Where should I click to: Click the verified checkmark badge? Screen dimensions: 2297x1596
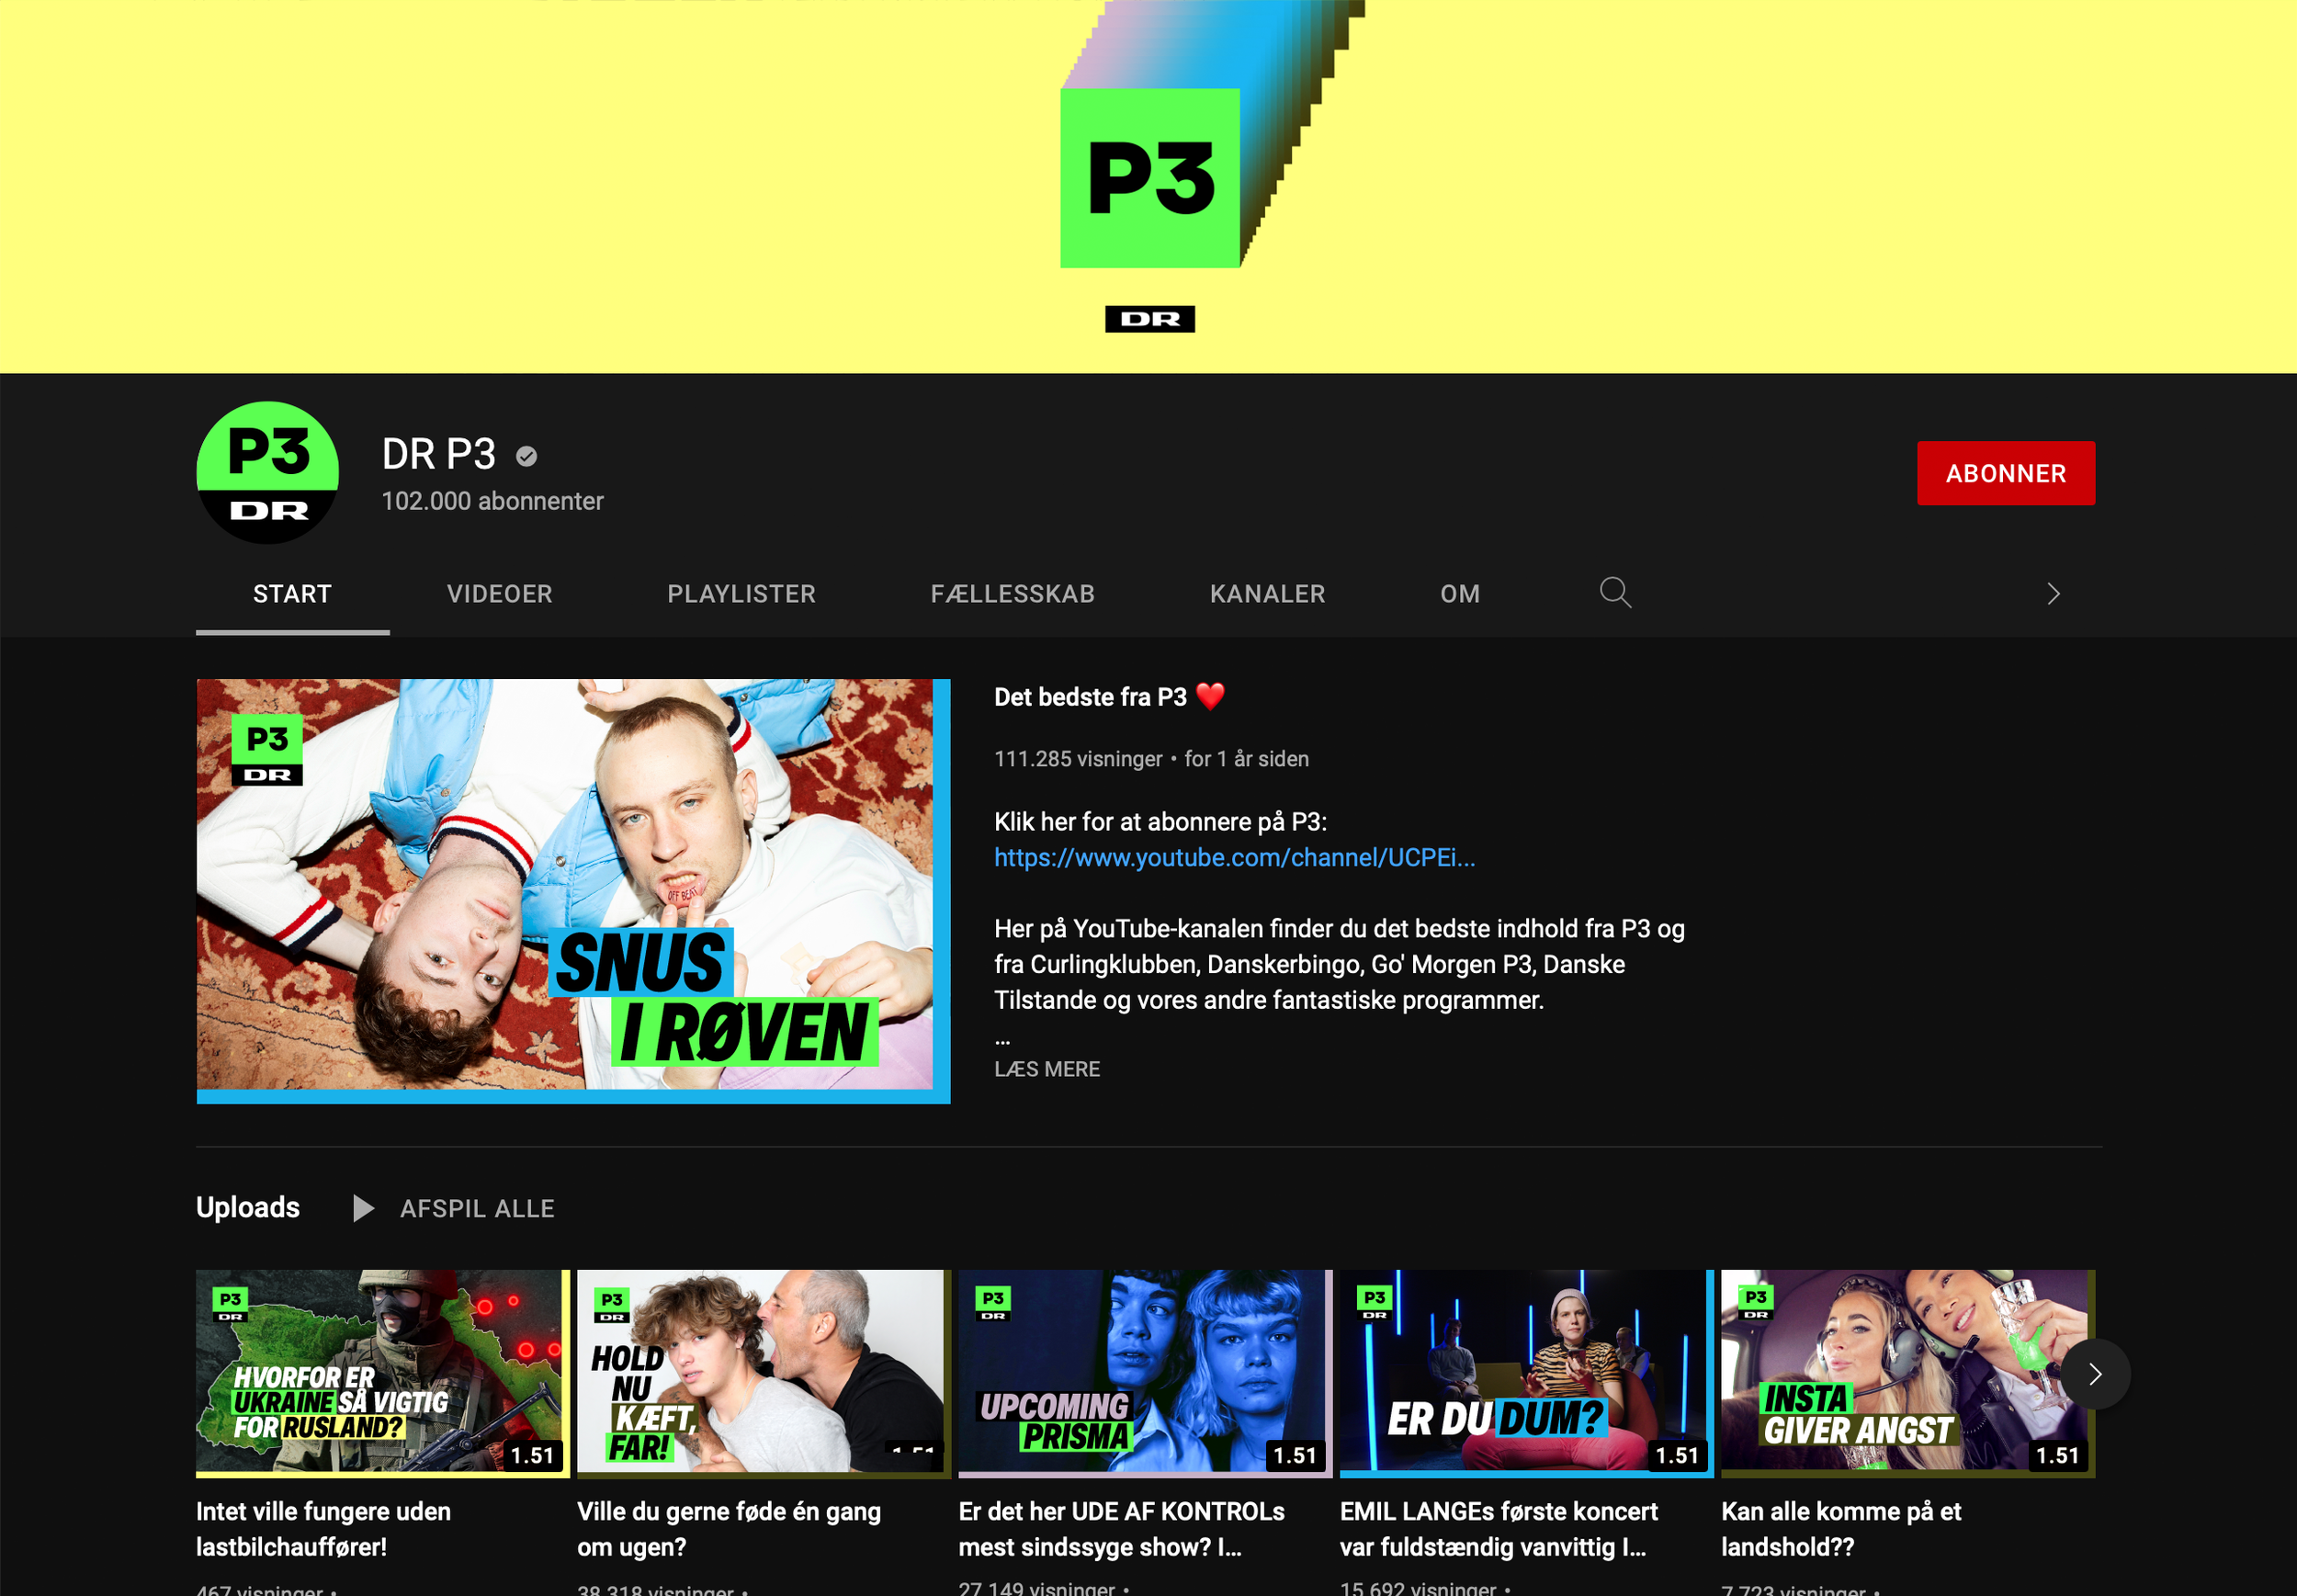coord(526,457)
